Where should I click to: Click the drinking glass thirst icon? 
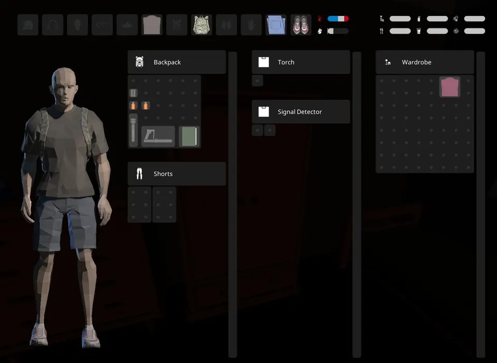(x=419, y=31)
